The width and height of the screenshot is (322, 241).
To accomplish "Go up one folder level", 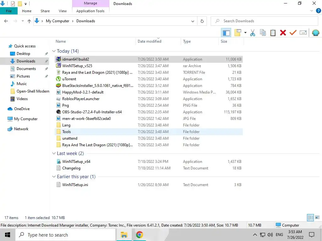I will pos(29,21).
